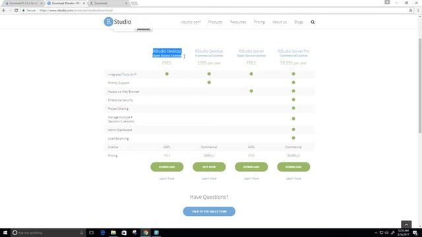This screenshot has height=237, width=422.
Task: Open the Chrome three-dot menu
Action: coord(418,11)
